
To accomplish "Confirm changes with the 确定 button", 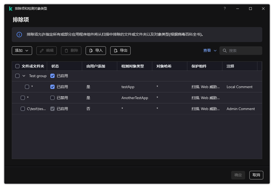I will point(238,175).
